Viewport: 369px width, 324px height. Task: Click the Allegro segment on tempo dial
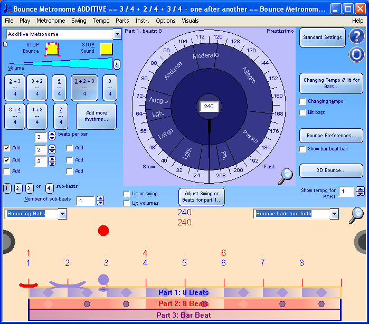[x=249, y=75]
